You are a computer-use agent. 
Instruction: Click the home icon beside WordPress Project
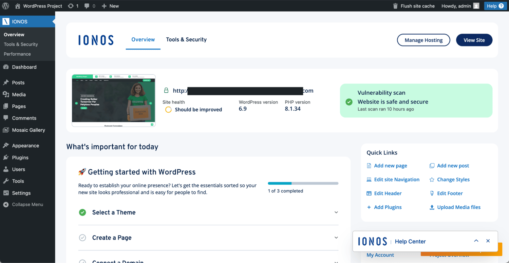click(18, 6)
